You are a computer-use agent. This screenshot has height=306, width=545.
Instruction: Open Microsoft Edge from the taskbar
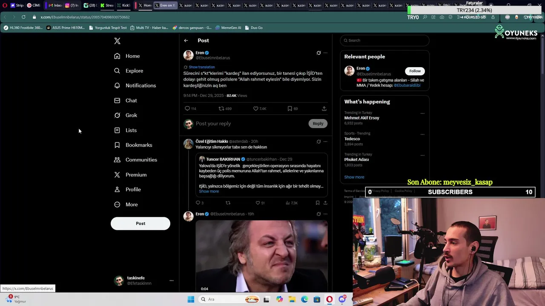tap(304, 299)
